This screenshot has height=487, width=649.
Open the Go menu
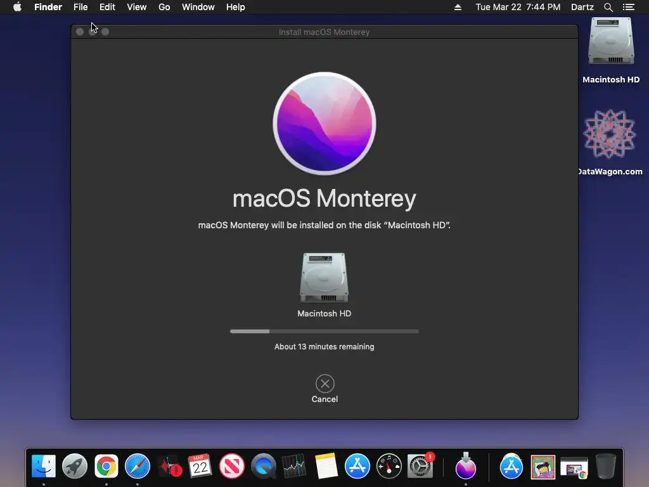coord(164,7)
